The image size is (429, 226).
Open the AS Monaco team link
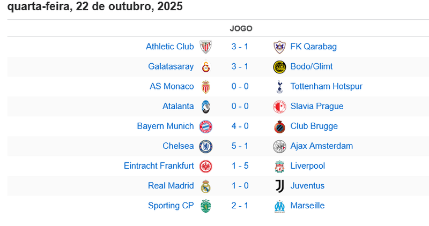coord(172,86)
